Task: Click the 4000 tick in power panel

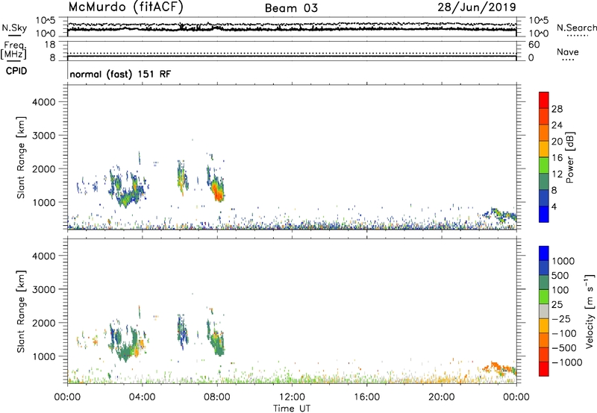Action: [44, 102]
